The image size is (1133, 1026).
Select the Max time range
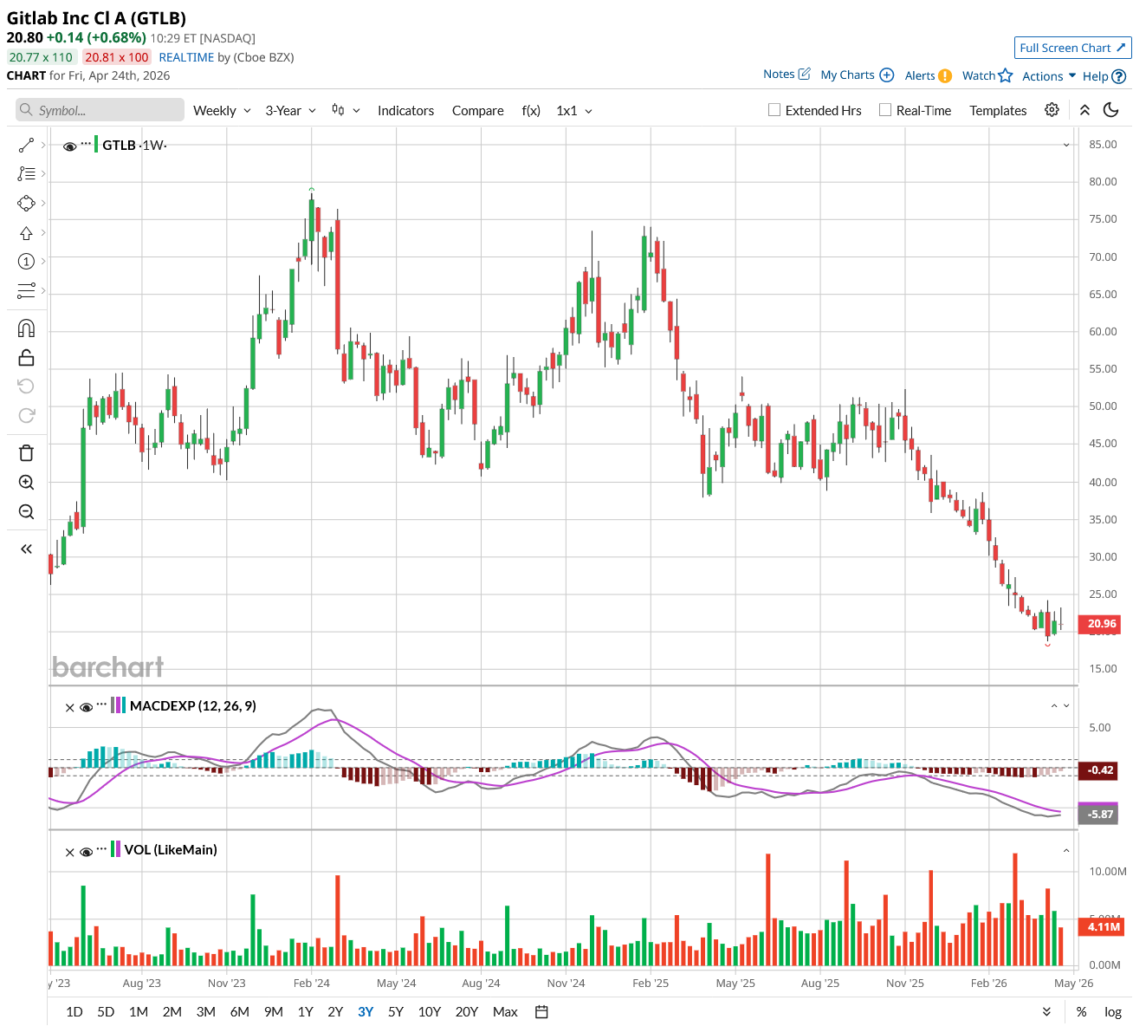(x=505, y=1011)
